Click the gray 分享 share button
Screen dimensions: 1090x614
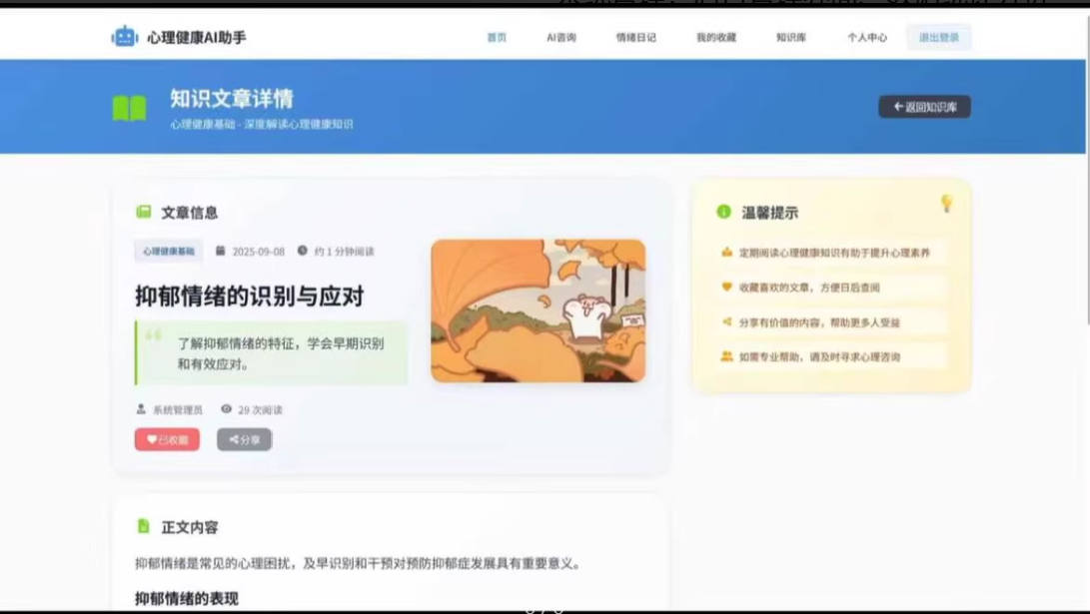pos(244,439)
